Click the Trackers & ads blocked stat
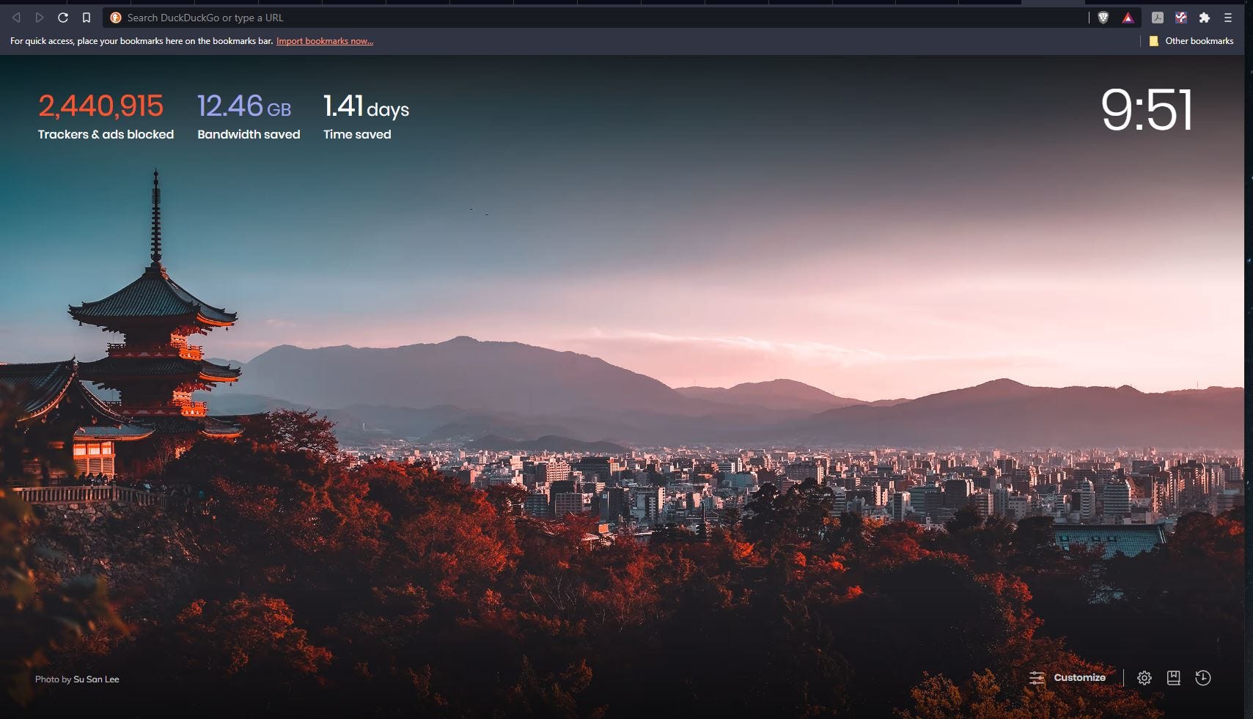The height and width of the screenshot is (719, 1253). (106, 117)
